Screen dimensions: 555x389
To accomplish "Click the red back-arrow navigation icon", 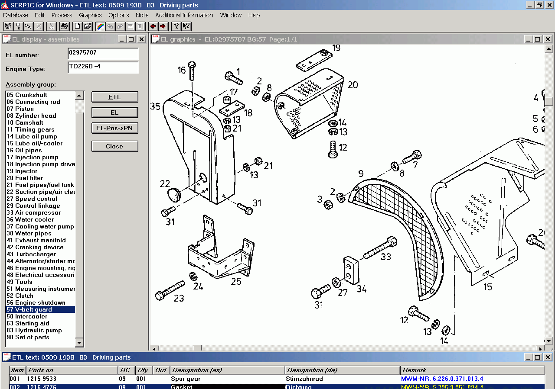I will (152, 26).
